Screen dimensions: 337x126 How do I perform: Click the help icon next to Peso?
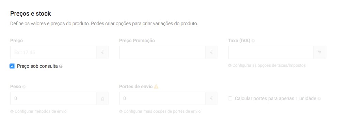tap(24, 86)
